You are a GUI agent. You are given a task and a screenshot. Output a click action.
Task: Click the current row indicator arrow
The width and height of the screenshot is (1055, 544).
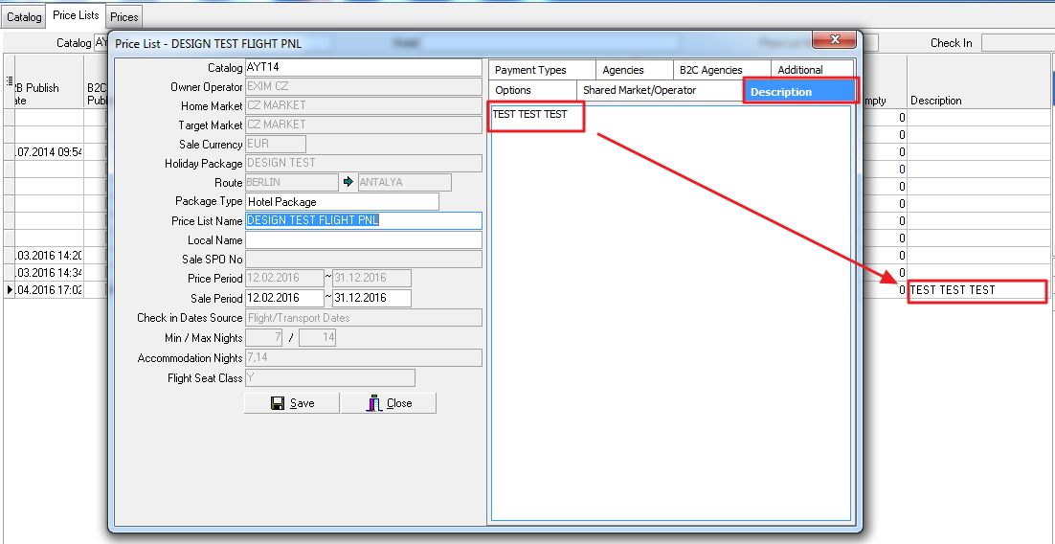(x=9, y=289)
